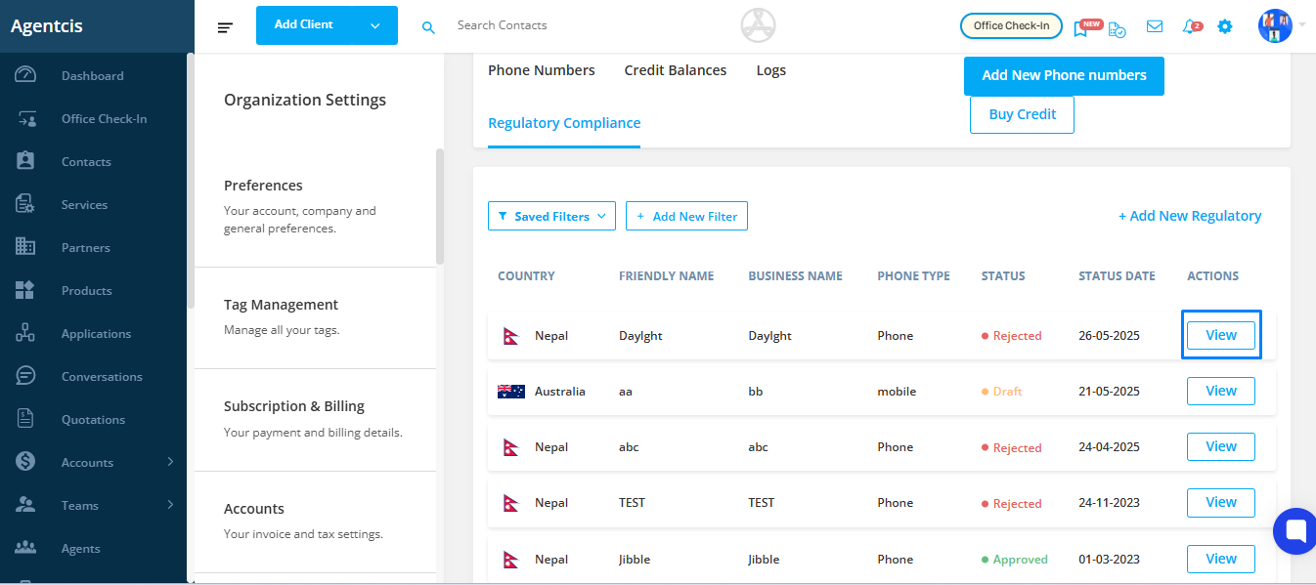
Task: Click the settings gear icon
Action: click(x=1225, y=26)
